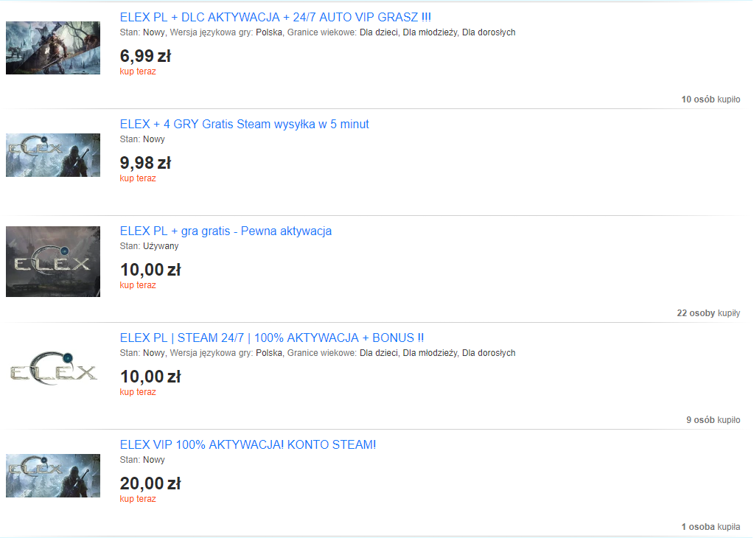
Task: Click the price 20,00 zł
Action: (150, 483)
